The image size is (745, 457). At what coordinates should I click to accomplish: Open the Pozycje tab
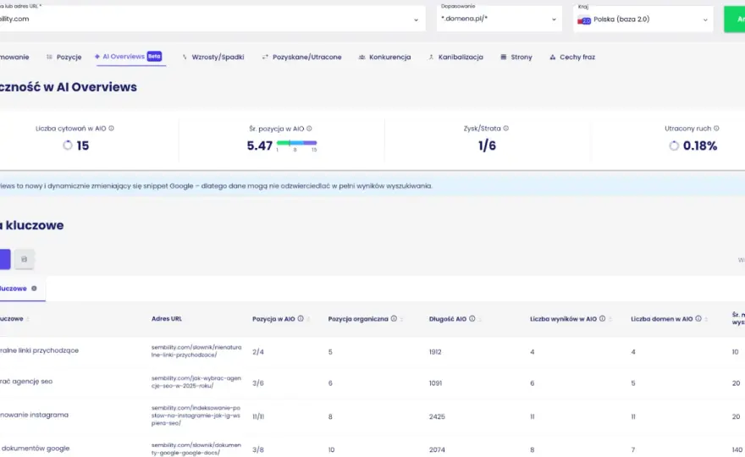(x=63, y=57)
